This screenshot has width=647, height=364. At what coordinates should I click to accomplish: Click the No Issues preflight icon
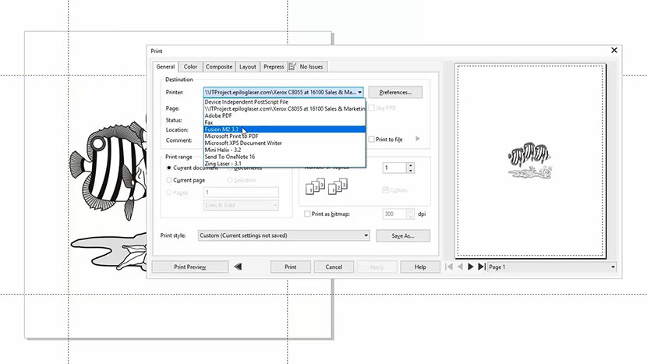[293, 67]
